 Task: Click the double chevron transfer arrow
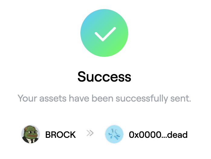point(90,134)
